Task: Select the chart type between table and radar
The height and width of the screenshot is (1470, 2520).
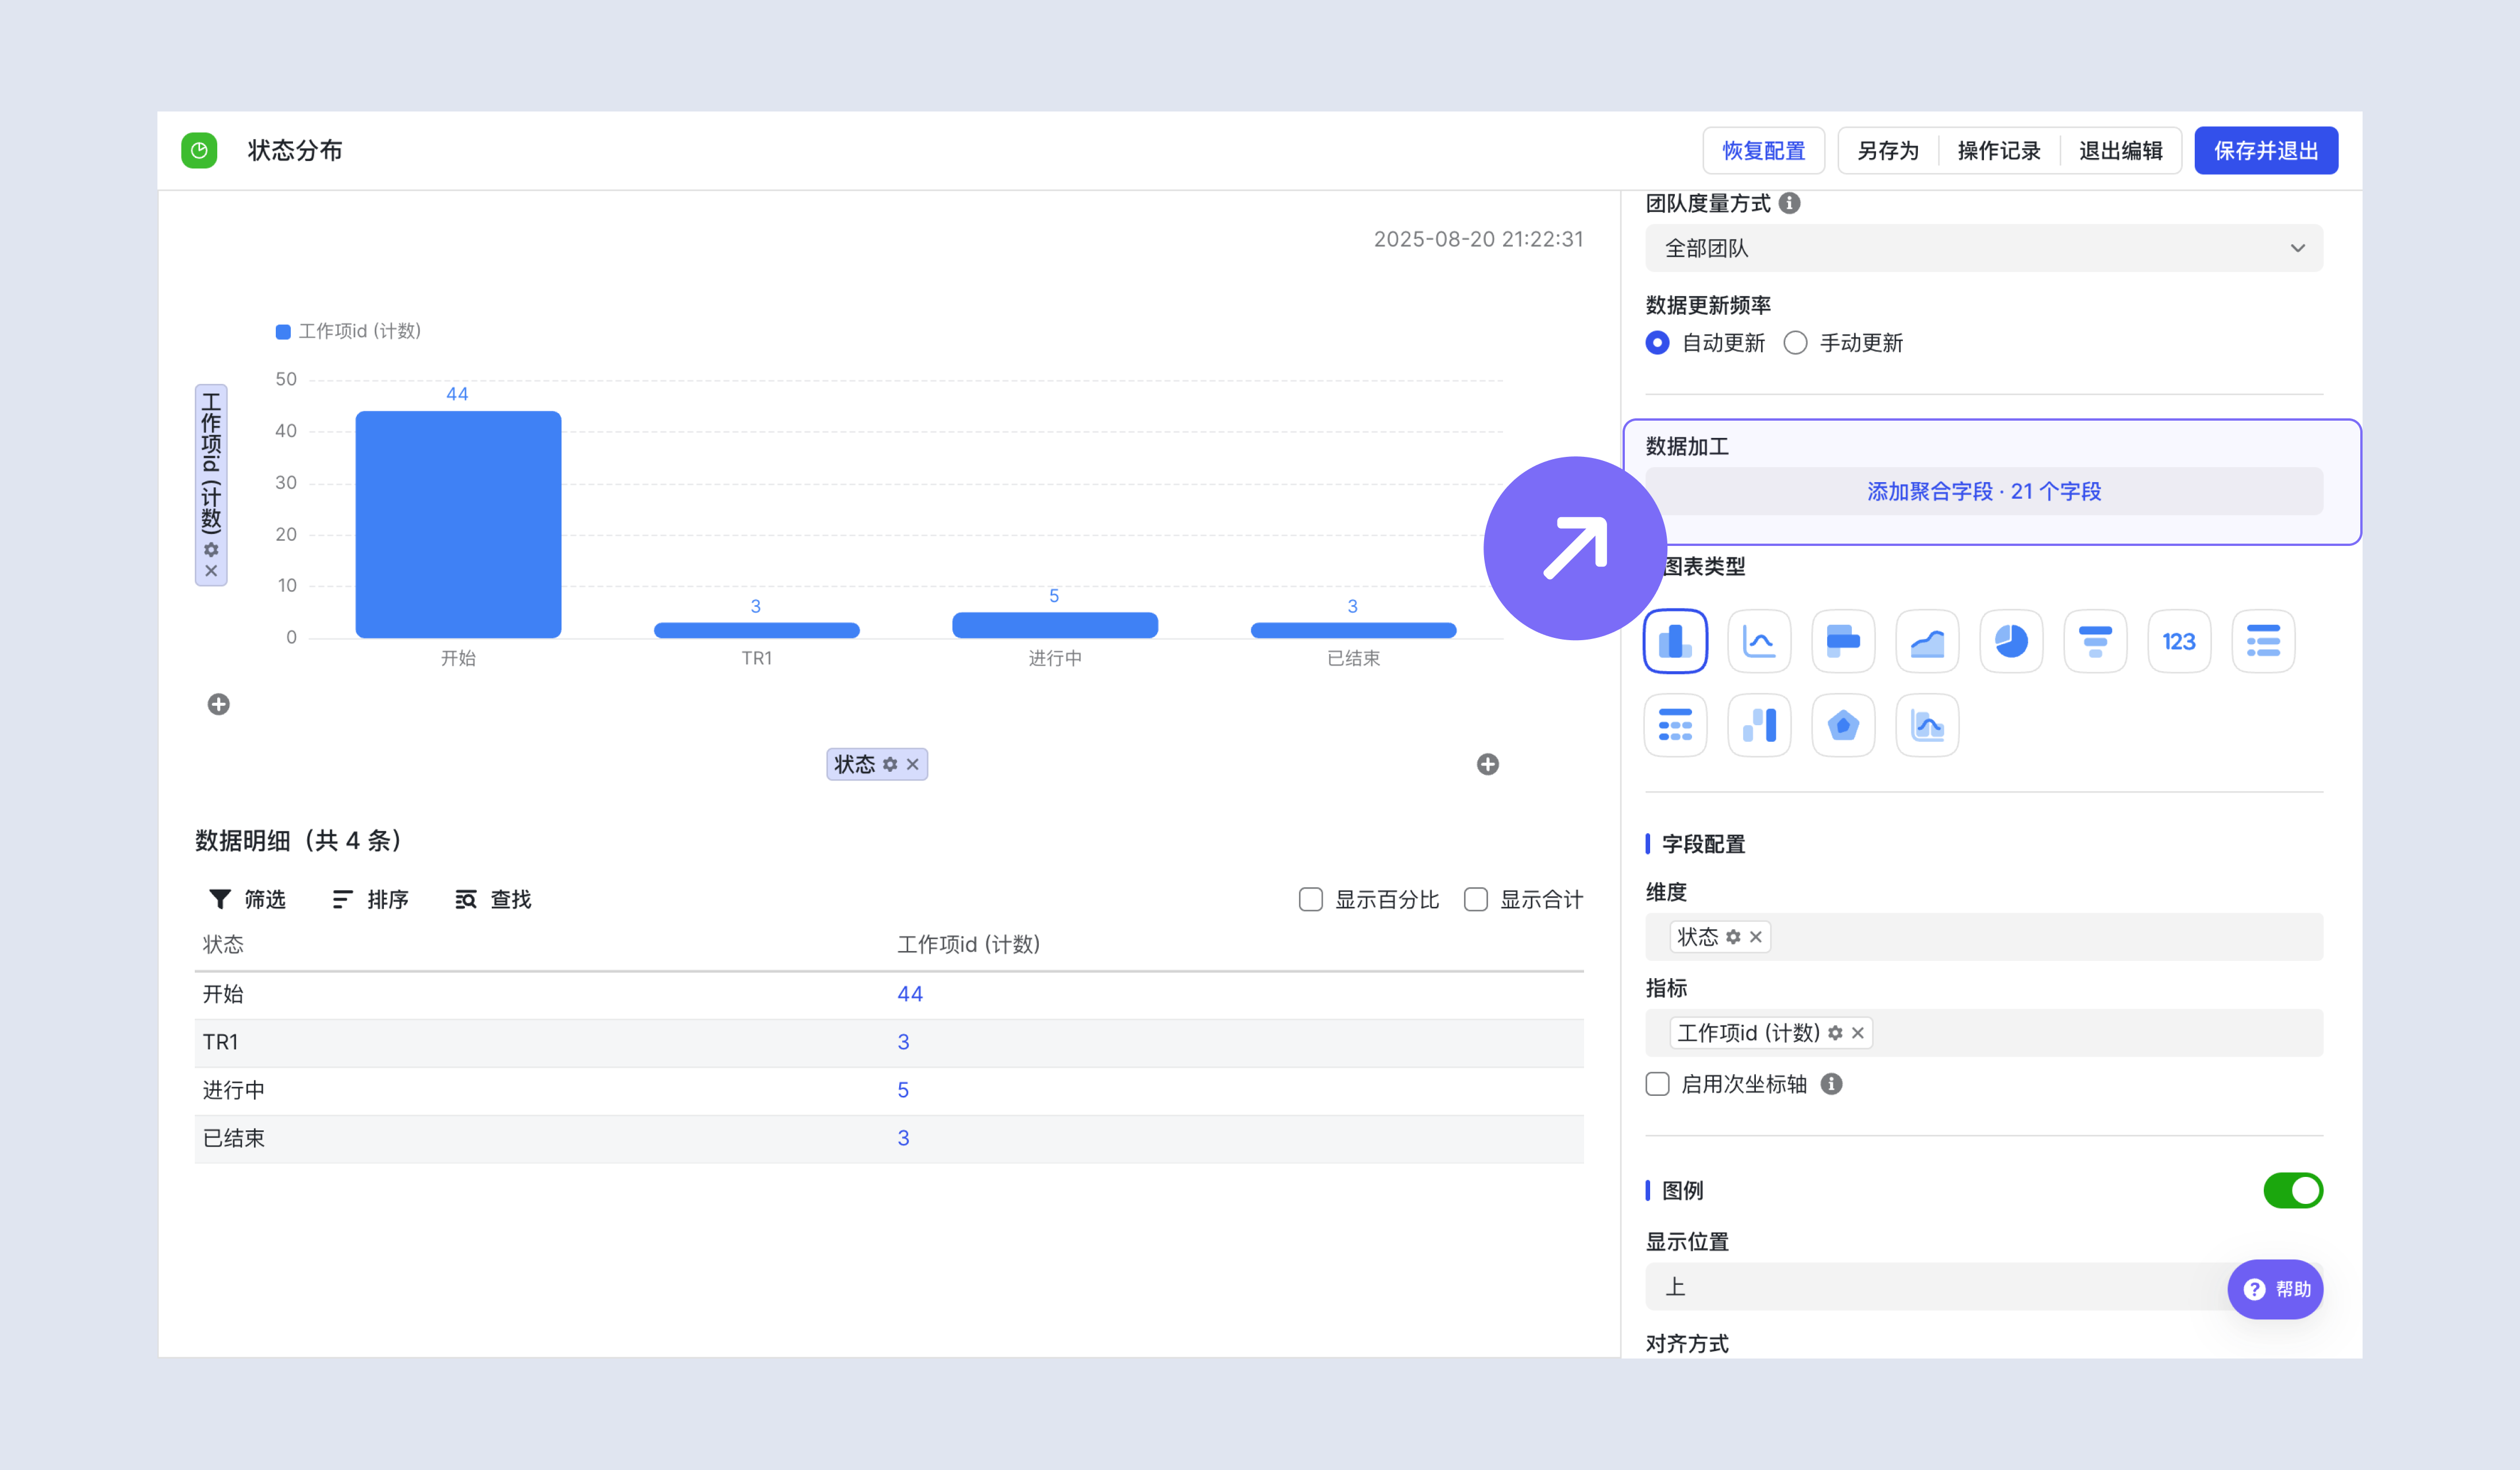Action: [1759, 725]
